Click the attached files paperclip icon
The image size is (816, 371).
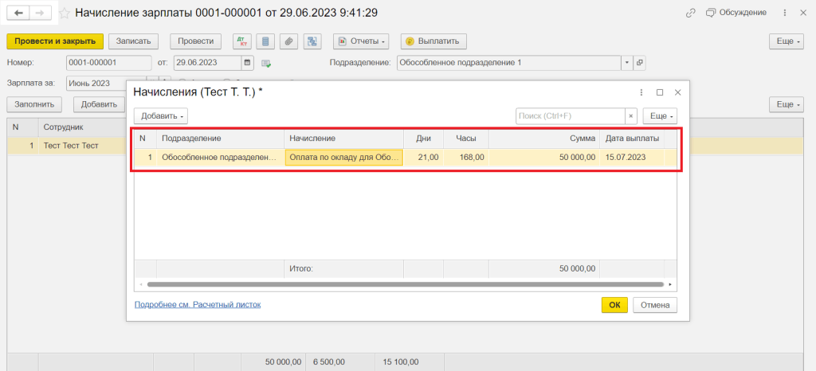[x=288, y=41]
